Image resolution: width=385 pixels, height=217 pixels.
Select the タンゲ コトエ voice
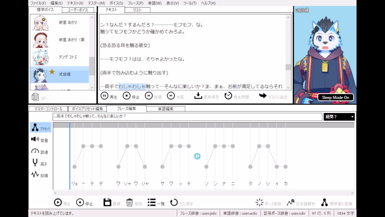click(x=60, y=57)
